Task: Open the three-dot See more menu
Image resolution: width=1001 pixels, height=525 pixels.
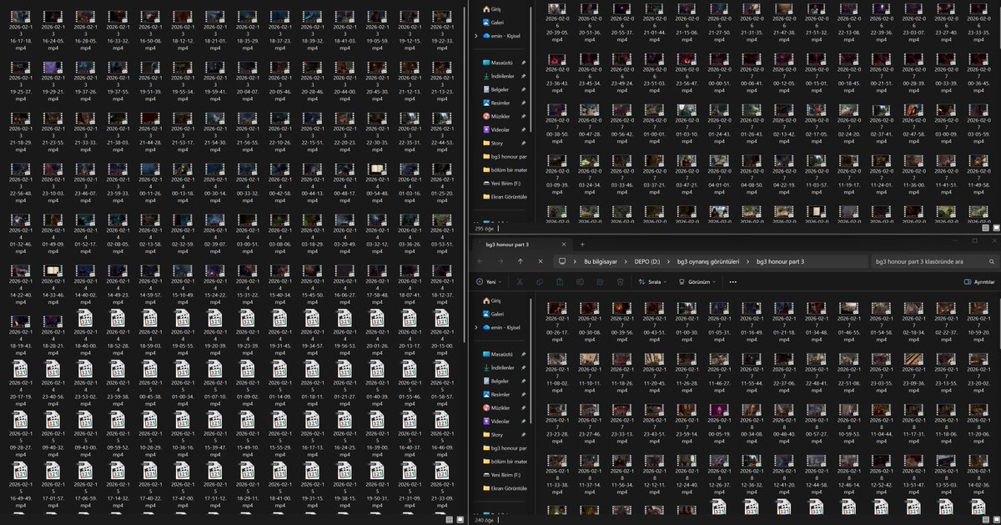Action: point(732,282)
